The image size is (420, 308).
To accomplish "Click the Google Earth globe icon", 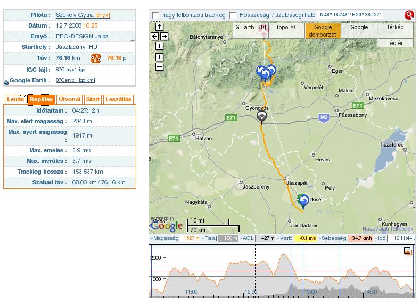I will pyautogui.click(x=6, y=83).
